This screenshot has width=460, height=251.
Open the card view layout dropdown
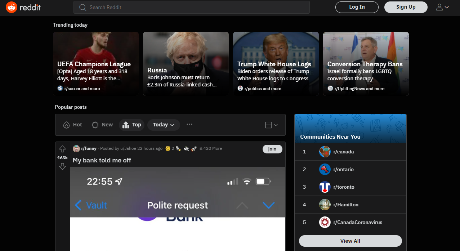[271, 125]
